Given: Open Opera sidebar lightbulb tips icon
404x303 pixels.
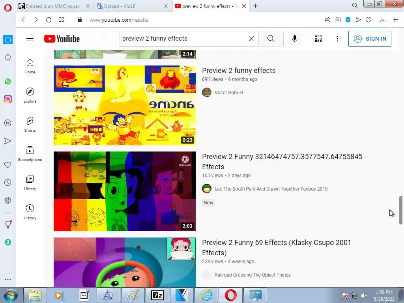Looking at the screenshot, I should (8, 224).
